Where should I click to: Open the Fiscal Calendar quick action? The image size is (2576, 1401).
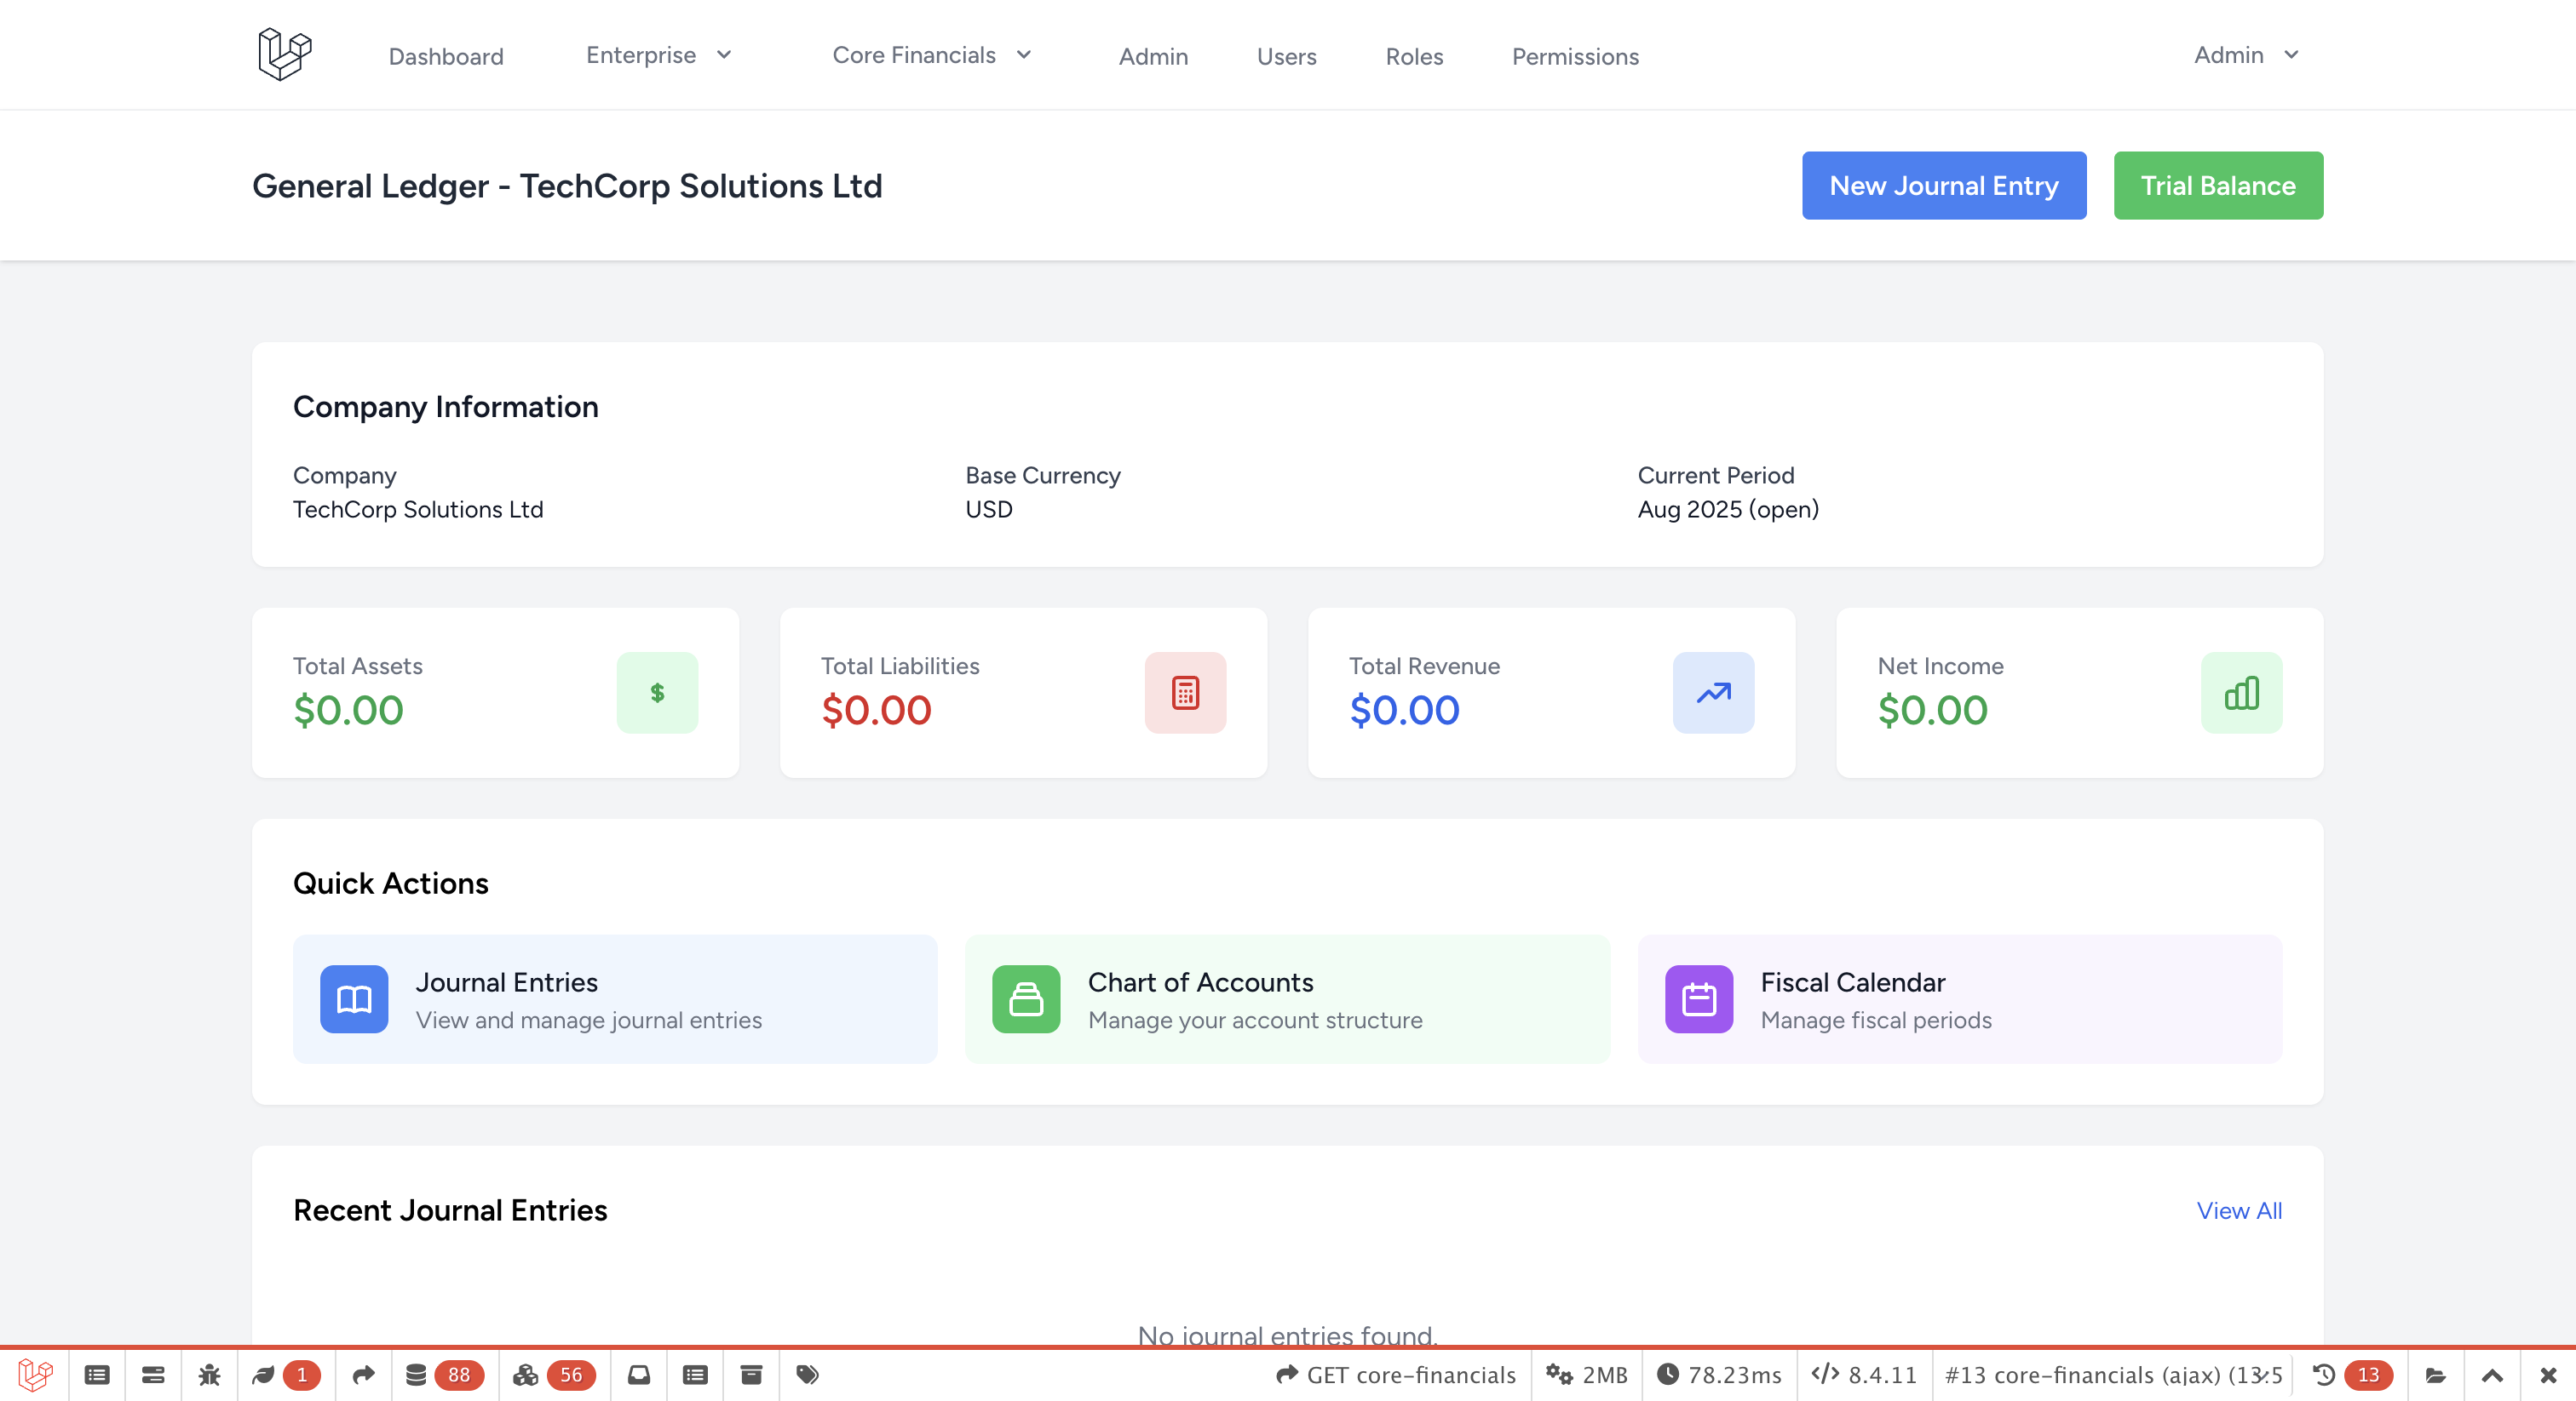[1960, 998]
